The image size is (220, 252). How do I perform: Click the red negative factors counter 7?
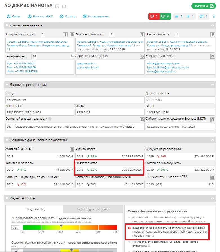(x=154, y=16)
